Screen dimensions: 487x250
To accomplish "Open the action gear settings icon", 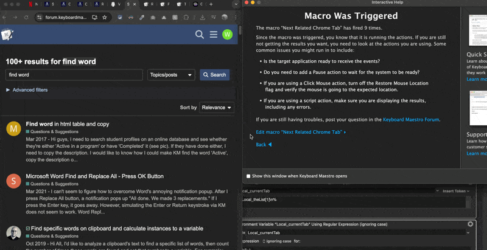I will click(470, 224).
